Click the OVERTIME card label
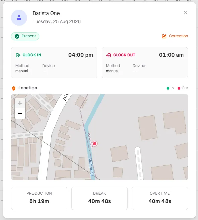Viewport: 198px width, 220px height. coord(160,193)
